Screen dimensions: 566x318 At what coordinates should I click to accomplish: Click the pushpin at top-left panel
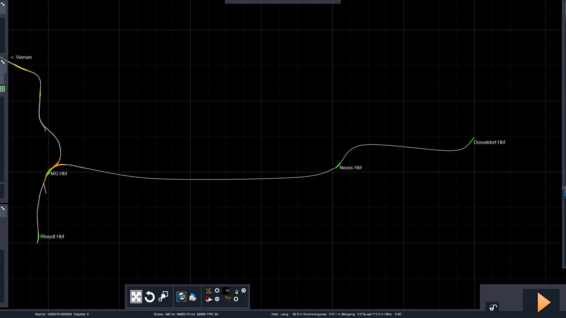coord(3,4)
